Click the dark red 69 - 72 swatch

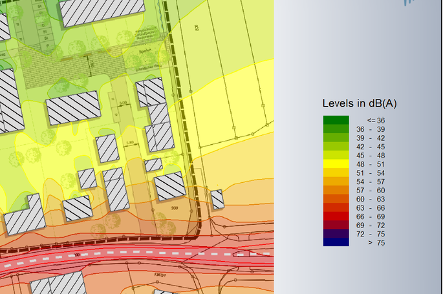336,225
